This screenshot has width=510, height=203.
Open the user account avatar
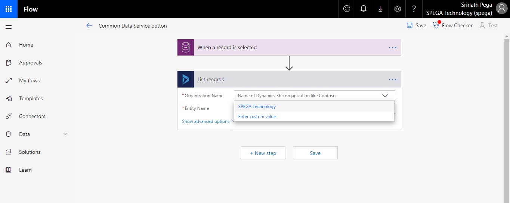[x=501, y=9]
